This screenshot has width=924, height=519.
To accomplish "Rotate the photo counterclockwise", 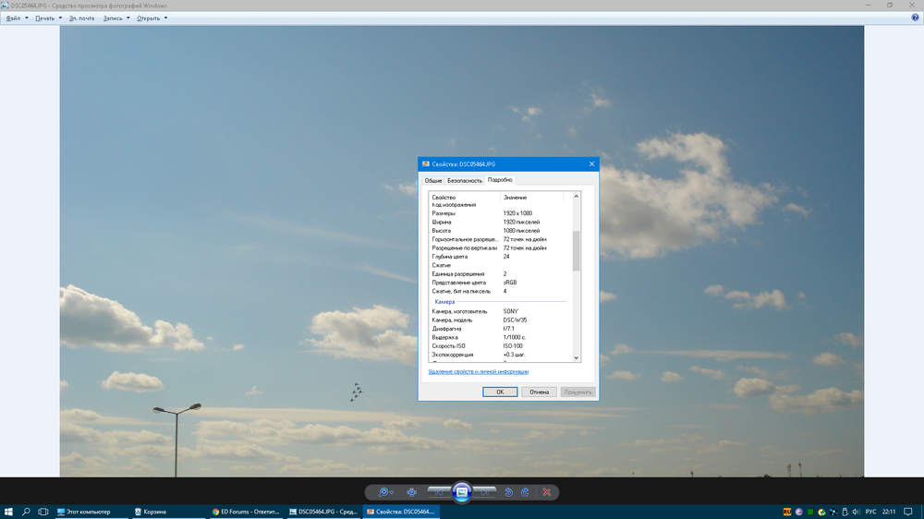I will 508,492.
